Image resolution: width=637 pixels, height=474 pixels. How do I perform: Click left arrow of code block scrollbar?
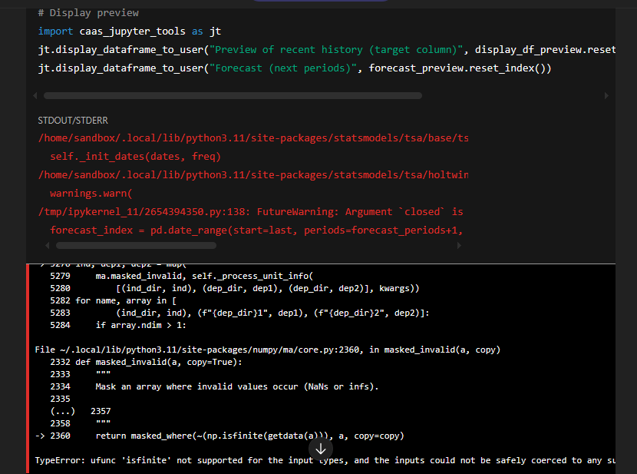(35, 96)
